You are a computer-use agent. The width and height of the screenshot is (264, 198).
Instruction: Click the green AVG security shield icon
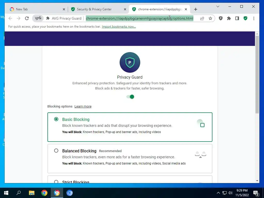tap(245, 18)
